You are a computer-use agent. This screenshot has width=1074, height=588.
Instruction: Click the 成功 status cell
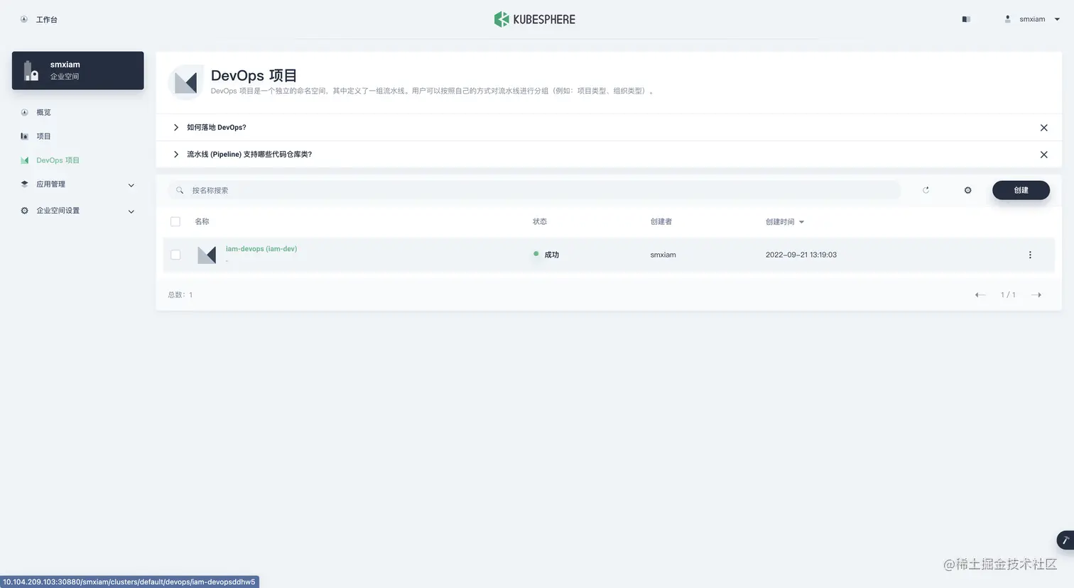click(x=546, y=255)
